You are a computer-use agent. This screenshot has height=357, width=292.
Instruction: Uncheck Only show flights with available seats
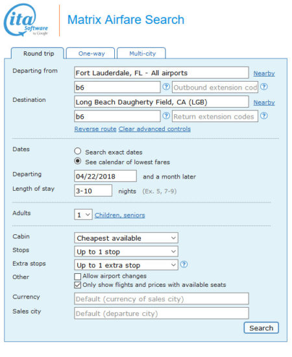click(78, 285)
